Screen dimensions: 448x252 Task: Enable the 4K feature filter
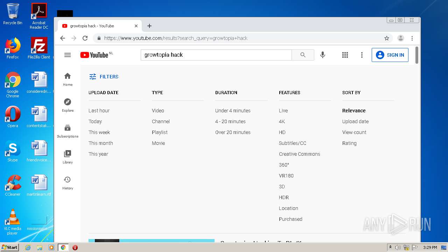pos(282,121)
